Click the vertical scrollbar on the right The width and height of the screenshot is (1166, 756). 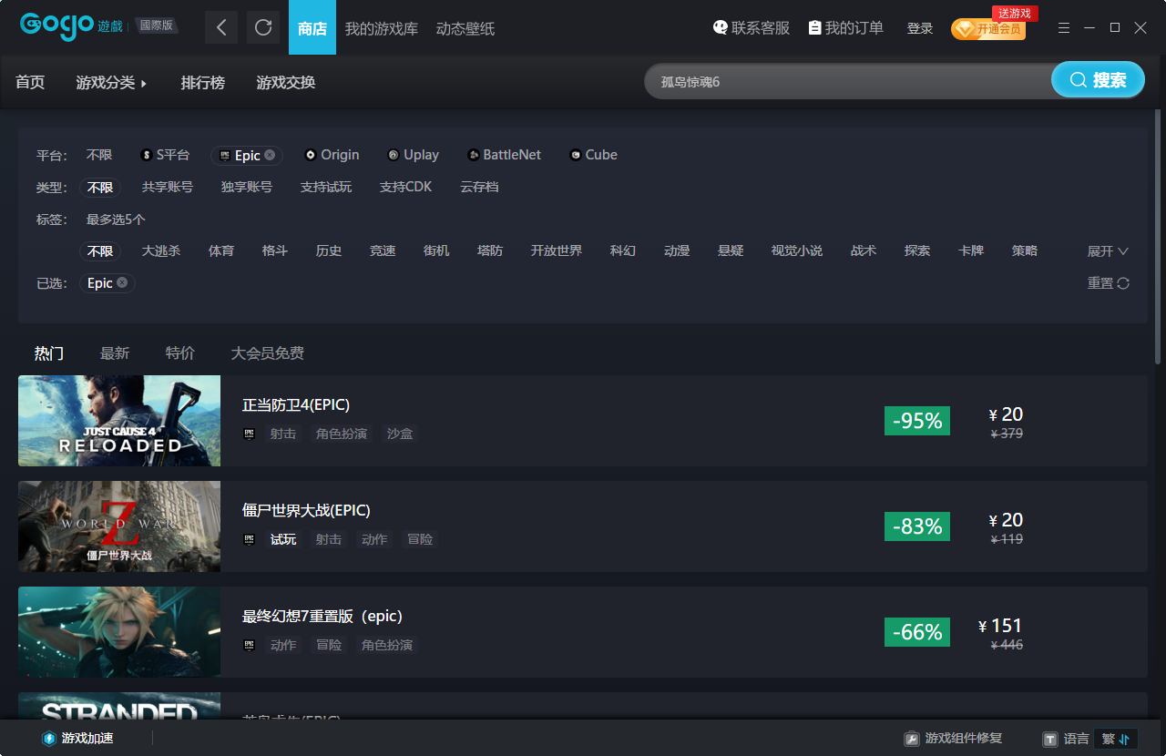1158,237
